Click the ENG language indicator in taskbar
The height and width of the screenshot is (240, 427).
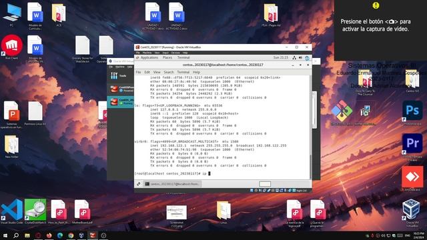point(408,235)
